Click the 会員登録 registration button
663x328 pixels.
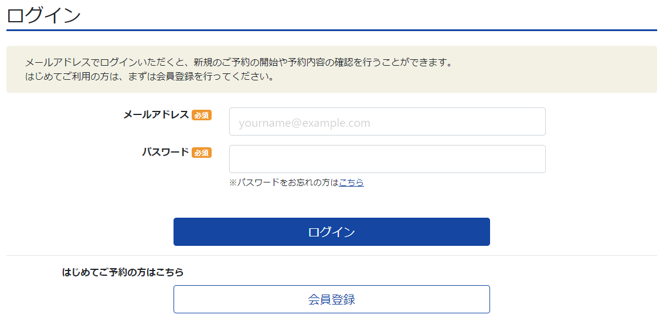[x=331, y=299]
